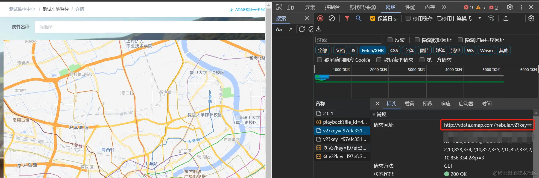
Task: Show more DevTools tabs with the chevron
Action: pos(444,7)
